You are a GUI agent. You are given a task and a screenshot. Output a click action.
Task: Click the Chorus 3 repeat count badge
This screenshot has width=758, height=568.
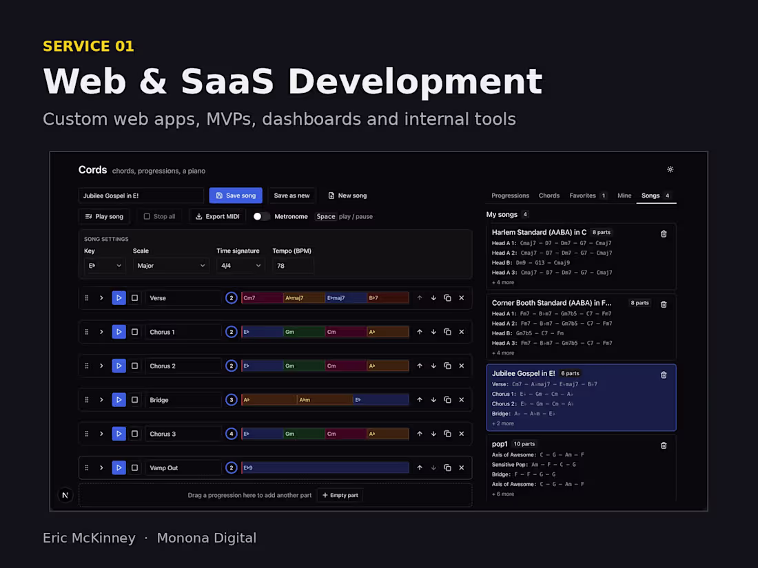[231, 434]
